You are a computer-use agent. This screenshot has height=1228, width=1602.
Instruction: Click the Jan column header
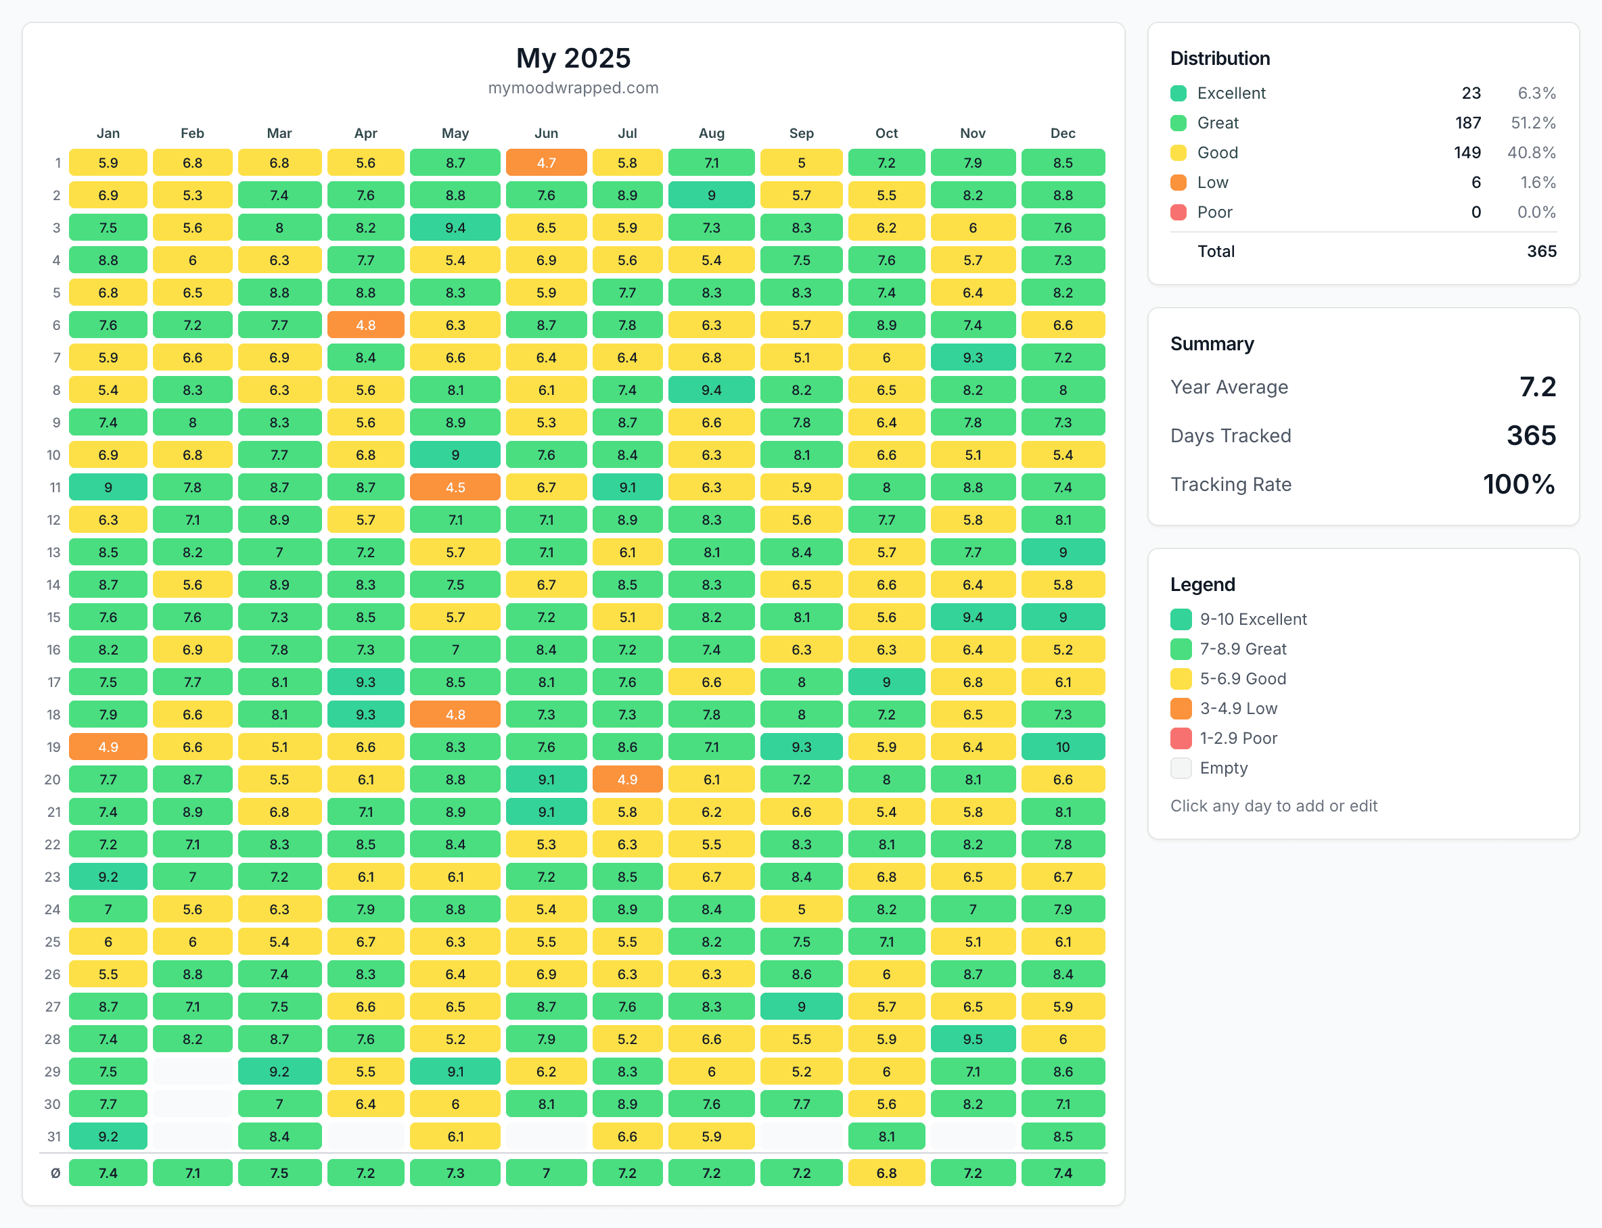tap(108, 133)
